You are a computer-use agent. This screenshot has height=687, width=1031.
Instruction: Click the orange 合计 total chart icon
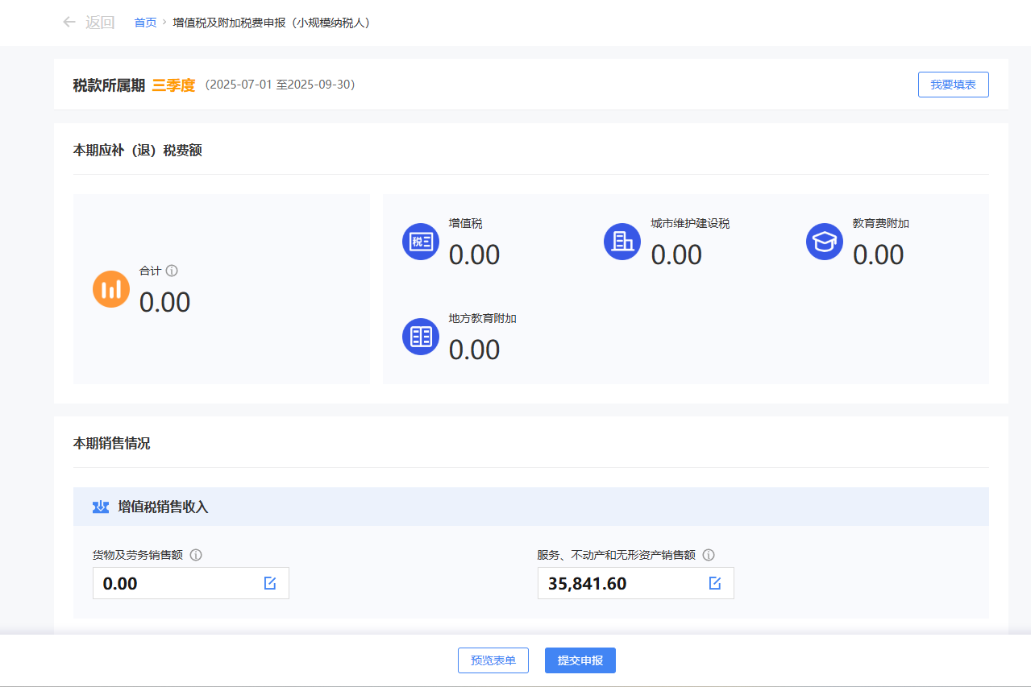[111, 289]
